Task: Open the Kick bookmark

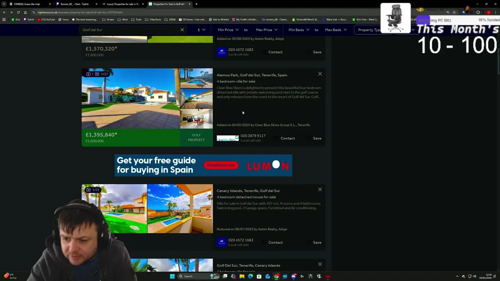Action: 16,20
